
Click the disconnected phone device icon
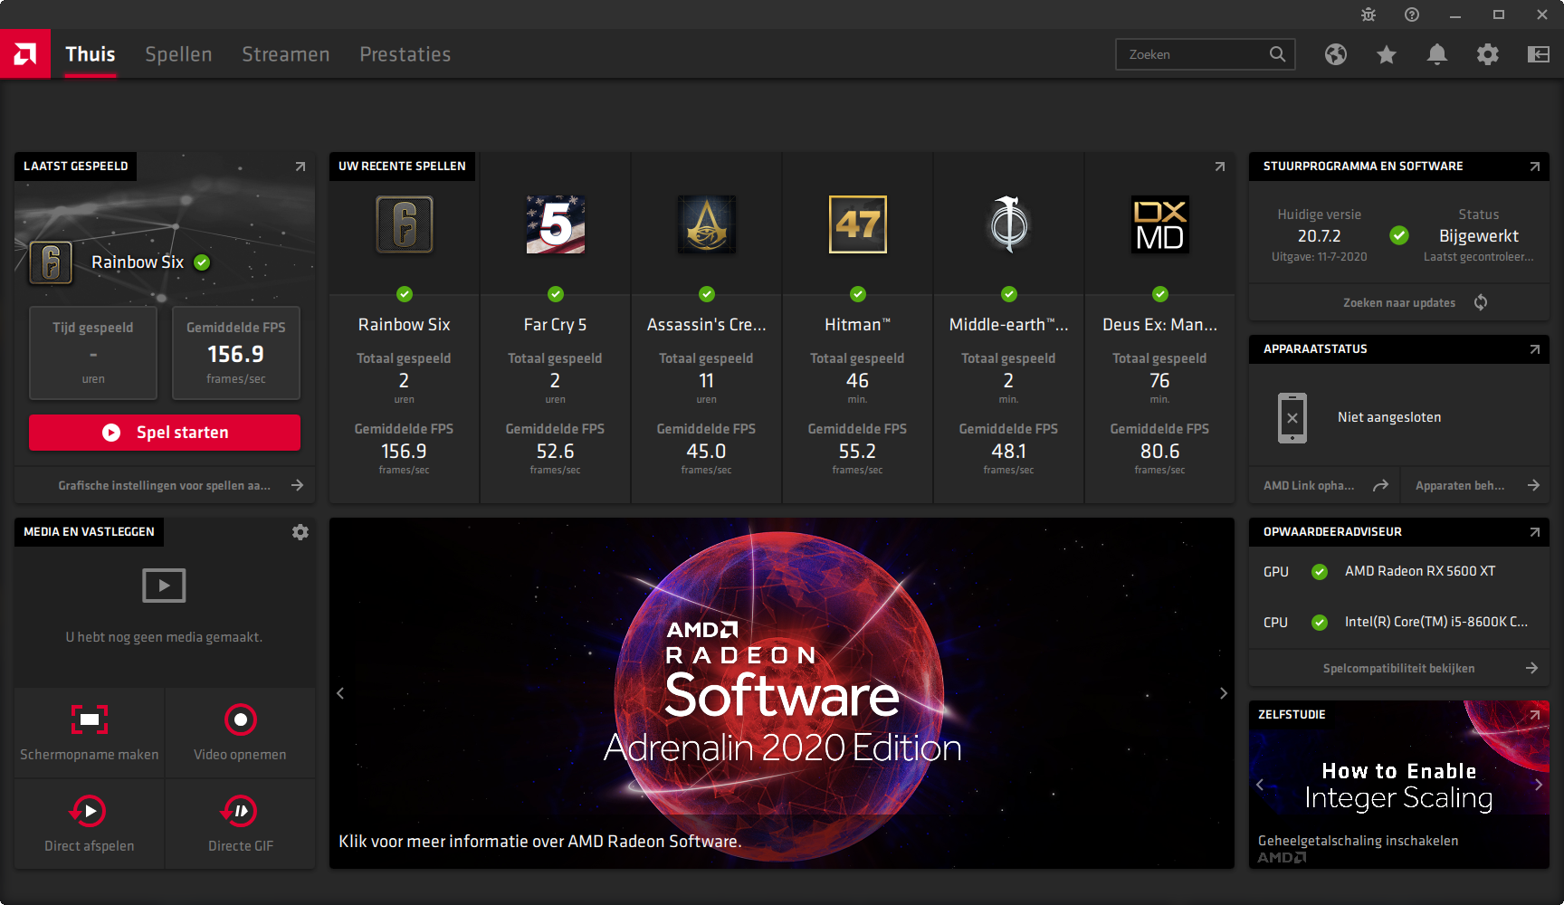point(1292,418)
